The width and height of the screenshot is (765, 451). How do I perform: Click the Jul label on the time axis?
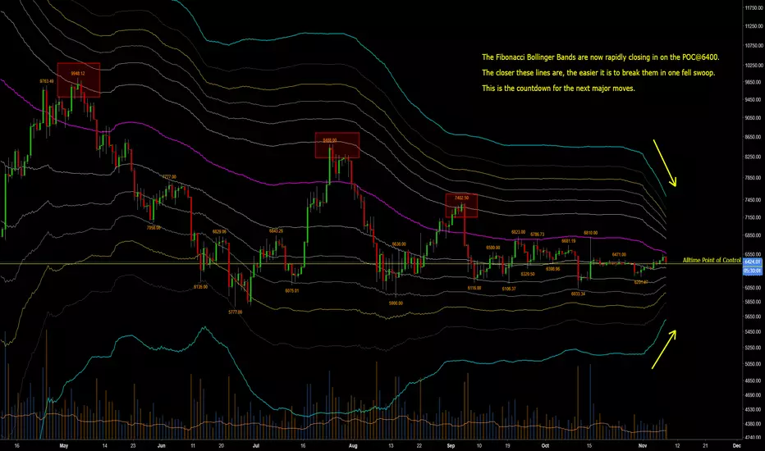pyautogui.click(x=256, y=445)
